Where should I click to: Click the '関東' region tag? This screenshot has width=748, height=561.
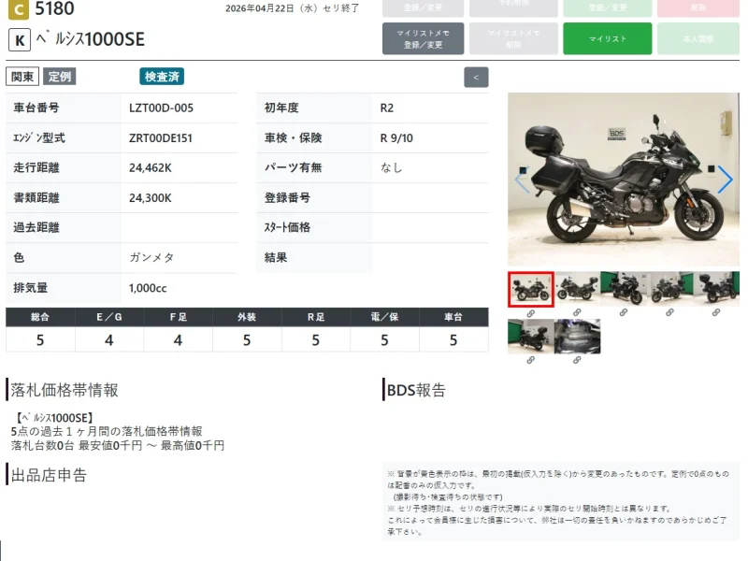[22, 77]
